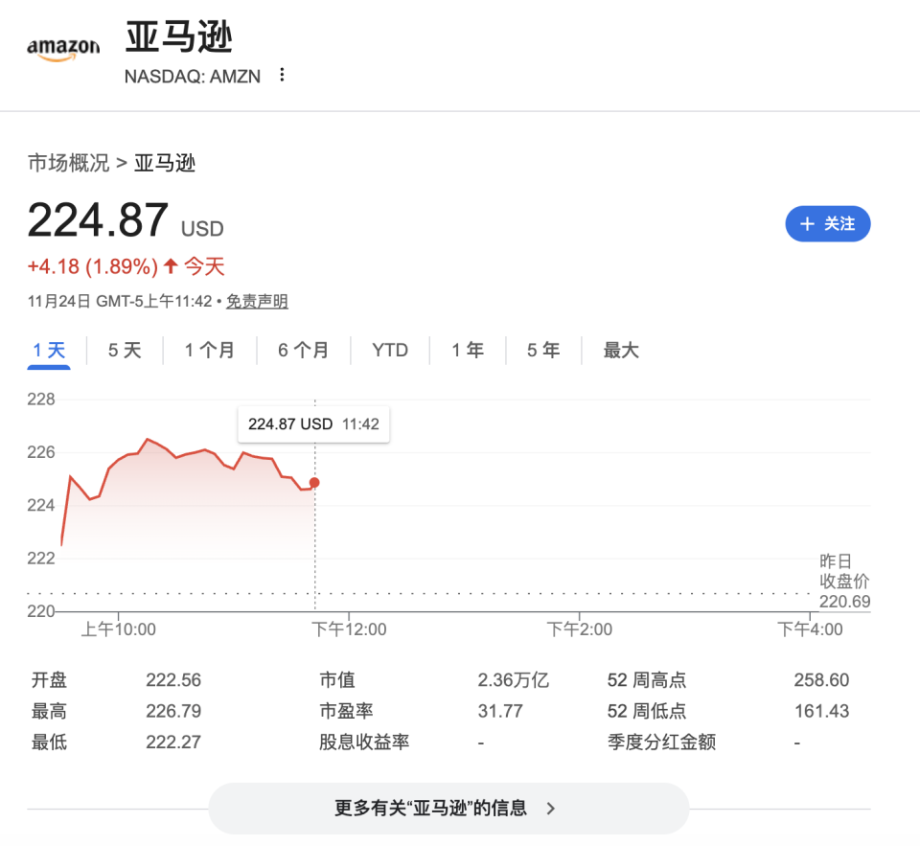Image resolution: width=920 pixels, height=846 pixels.
Task: Click the 亚马逊 breadcrumb item
Action: pyautogui.click(x=165, y=163)
